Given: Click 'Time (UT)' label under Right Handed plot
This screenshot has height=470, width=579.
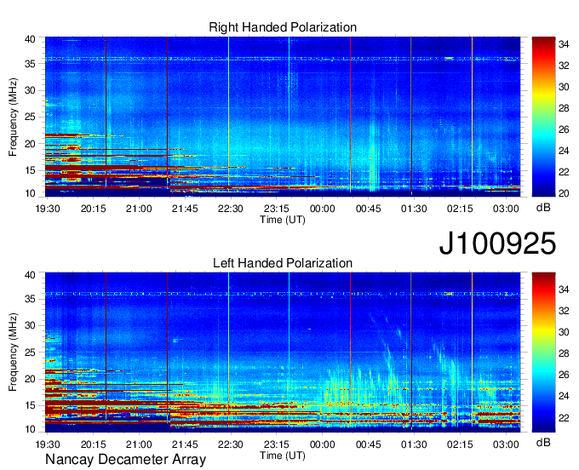Looking at the screenshot, I should pos(283,220).
